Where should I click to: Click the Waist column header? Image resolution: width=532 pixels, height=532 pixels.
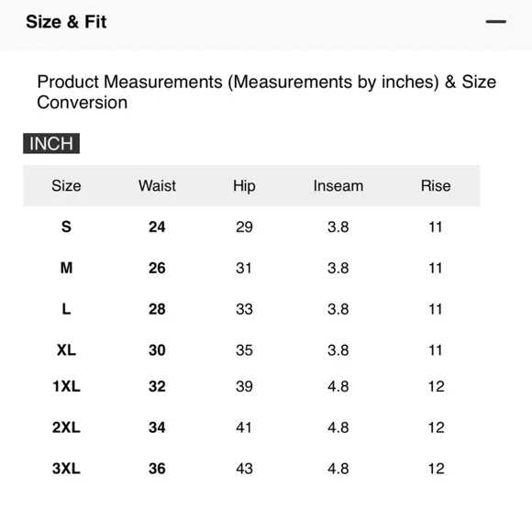157,186
